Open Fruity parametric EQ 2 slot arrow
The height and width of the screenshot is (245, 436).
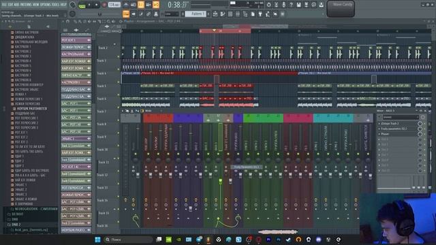coord(379,129)
